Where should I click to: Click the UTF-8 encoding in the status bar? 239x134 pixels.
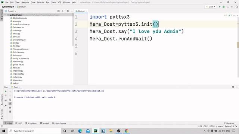tap(212, 126)
